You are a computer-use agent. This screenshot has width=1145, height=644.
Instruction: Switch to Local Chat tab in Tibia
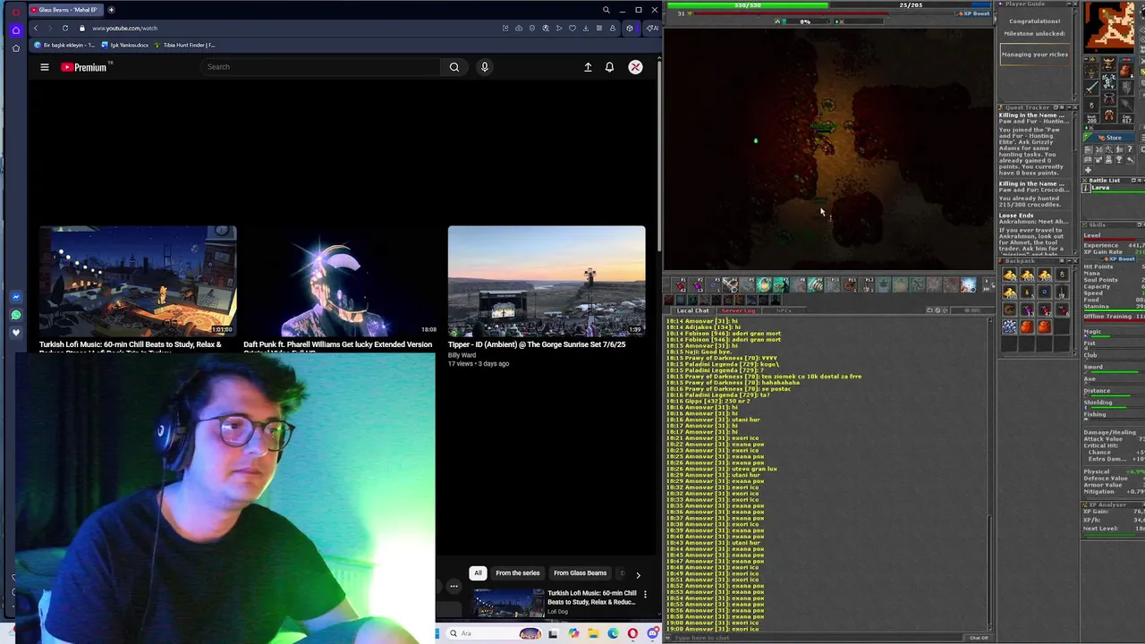(692, 310)
